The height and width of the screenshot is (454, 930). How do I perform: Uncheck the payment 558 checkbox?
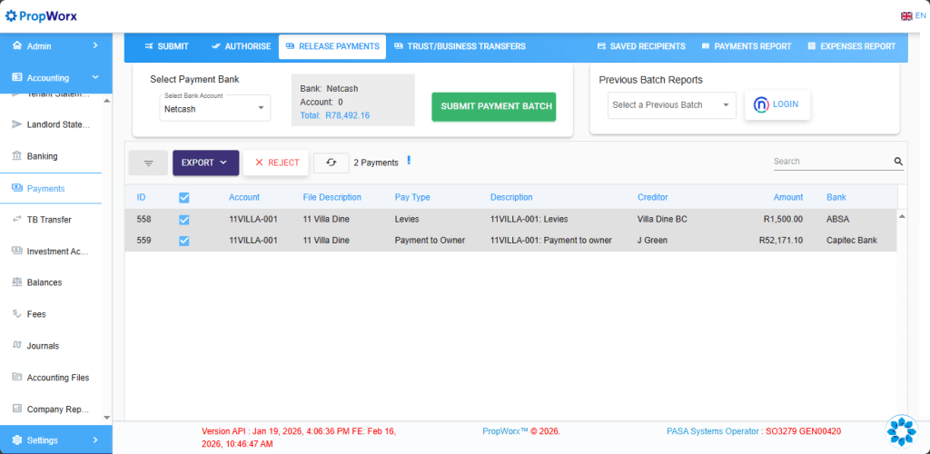coord(184,219)
